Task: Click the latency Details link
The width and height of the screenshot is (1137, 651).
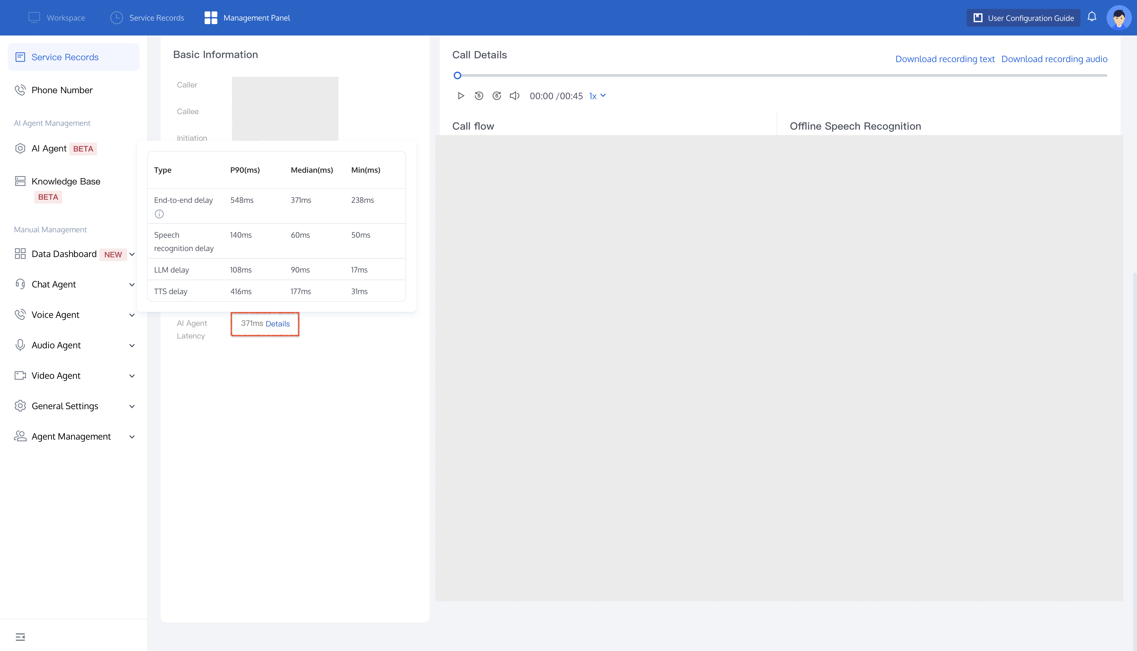Action: pos(277,324)
